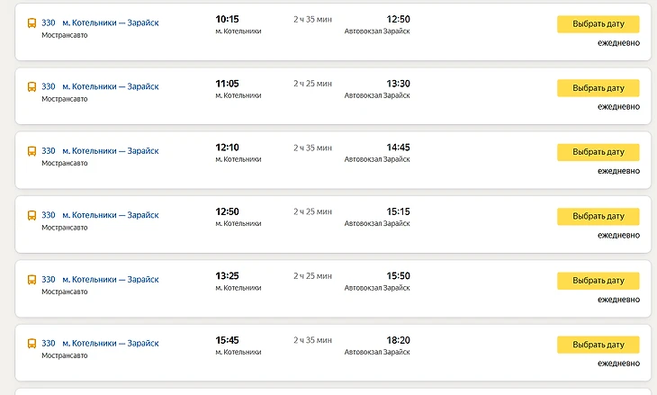The height and width of the screenshot is (395, 657).
Task: Click the 18:20 arrival time at Зарайск
Action: pyautogui.click(x=398, y=340)
